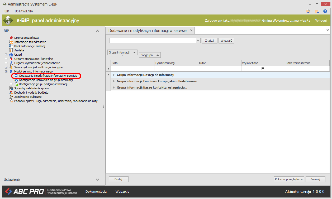The width and height of the screenshot is (332, 199).
Task: Click the Ankieta form icon
Action: pyautogui.click(x=11, y=50)
